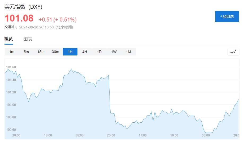243x142 pixels.
Task: Select the 1W weekly interval
Action: 114,52
